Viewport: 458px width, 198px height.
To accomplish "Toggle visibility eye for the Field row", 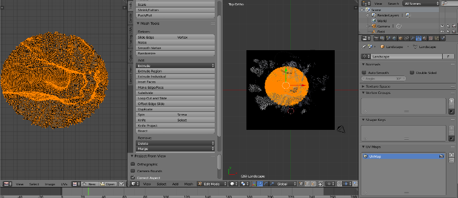I will (442, 32).
